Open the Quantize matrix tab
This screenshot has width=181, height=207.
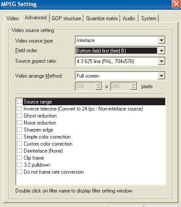point(102,18)
